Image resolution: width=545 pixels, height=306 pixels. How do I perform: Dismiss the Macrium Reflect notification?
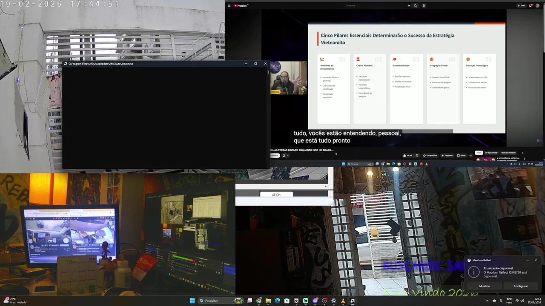[x=536, y=260]
